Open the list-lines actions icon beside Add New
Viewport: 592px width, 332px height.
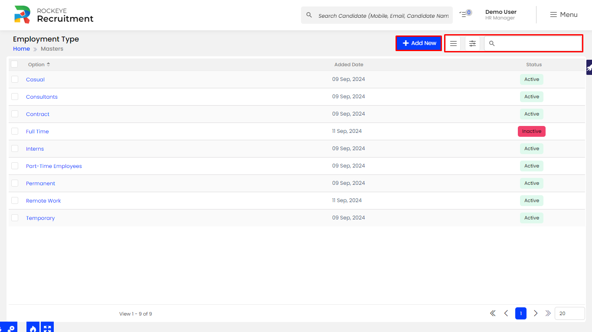coord(453,43)
